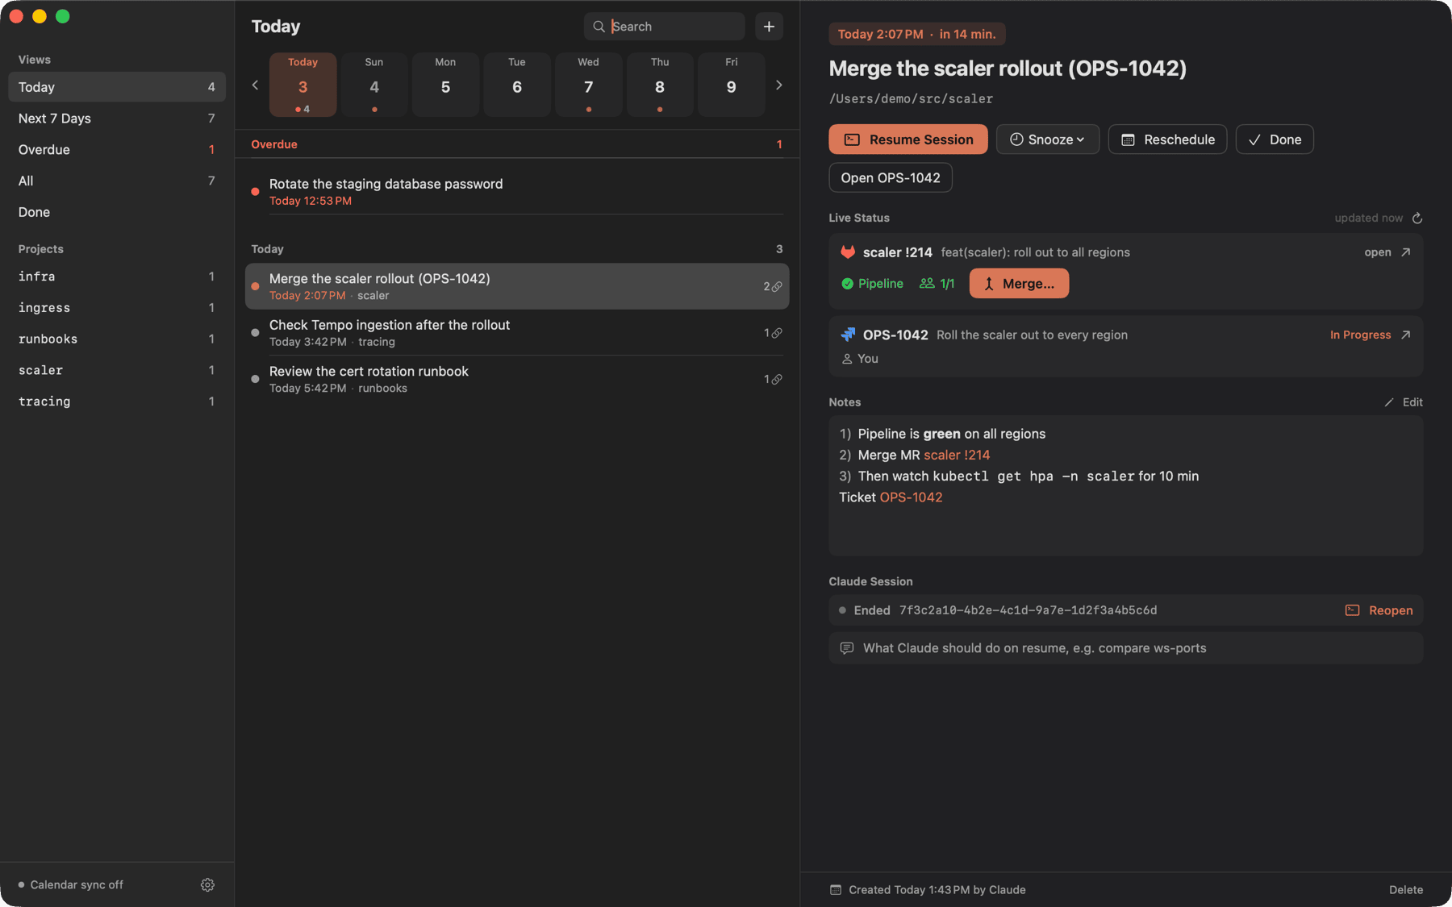Open OPS-1042 ticket via arrow icon

(x=1406, y=335)
